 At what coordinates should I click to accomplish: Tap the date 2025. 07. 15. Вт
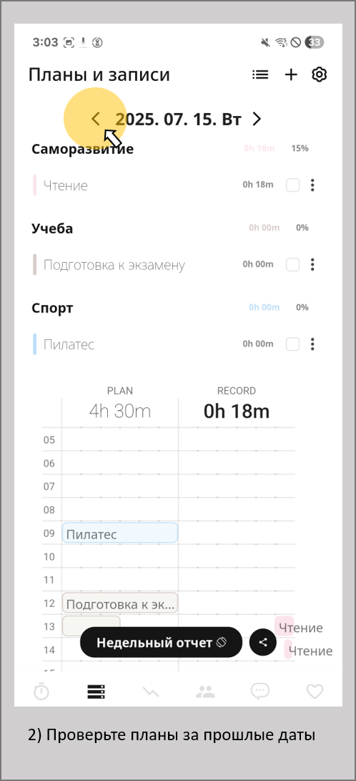pyautogui.click(x=179, y=120)
